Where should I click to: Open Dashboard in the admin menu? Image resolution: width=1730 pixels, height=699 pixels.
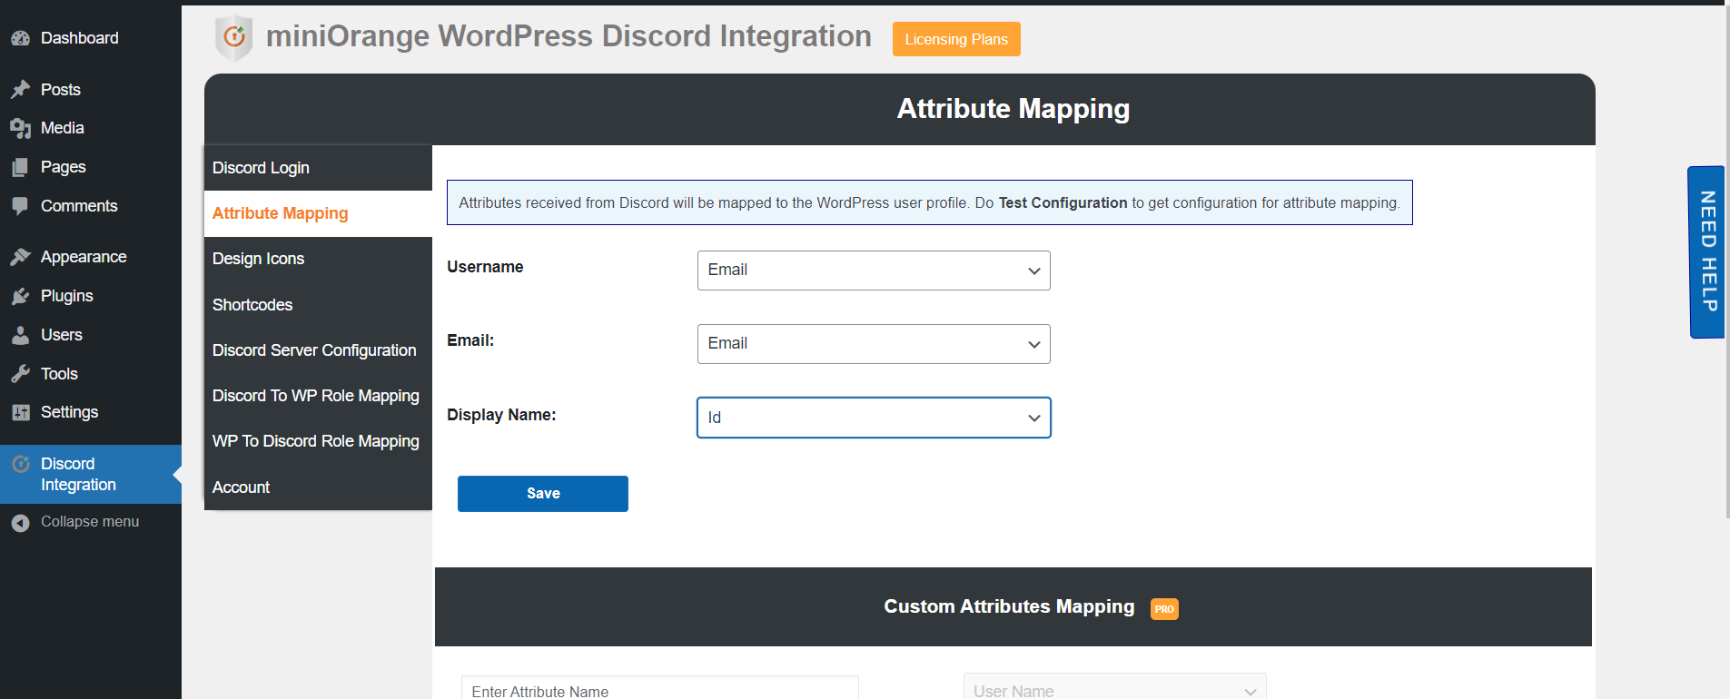pos(91,38)
